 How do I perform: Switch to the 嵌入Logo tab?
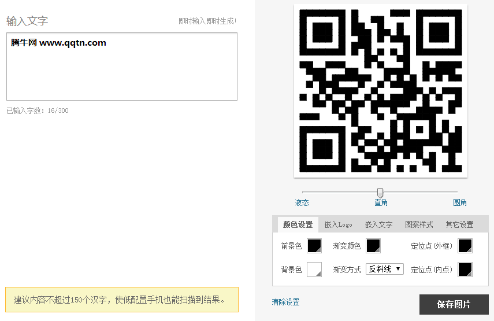(x=339, y=224)
